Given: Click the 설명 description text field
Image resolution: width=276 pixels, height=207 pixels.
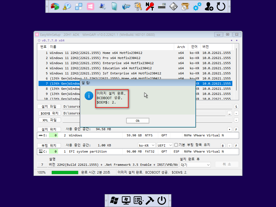Looking at the screenshot, I should (113, 165).
